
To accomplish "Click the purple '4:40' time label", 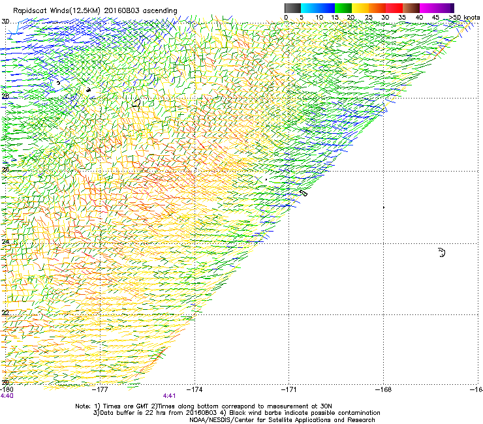I will click(x=7, y=396).
